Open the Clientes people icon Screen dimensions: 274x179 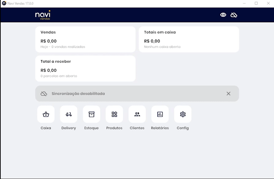[137, 114]
